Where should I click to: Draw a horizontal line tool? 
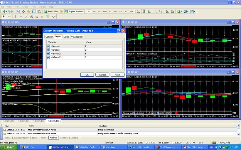click(21, 16)
